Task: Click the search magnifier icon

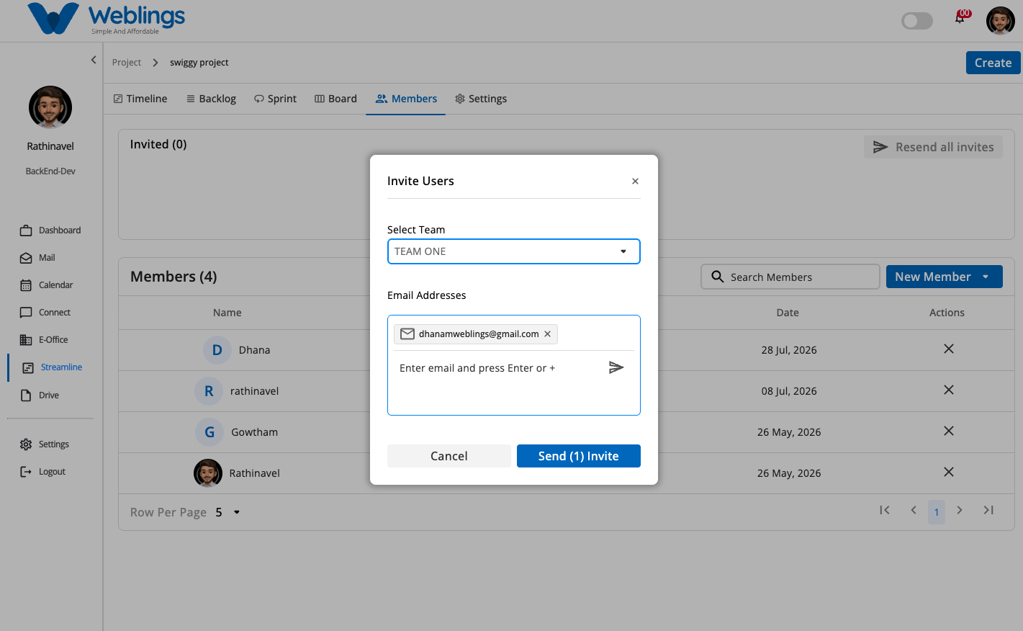Action: (x=717, y=277)
